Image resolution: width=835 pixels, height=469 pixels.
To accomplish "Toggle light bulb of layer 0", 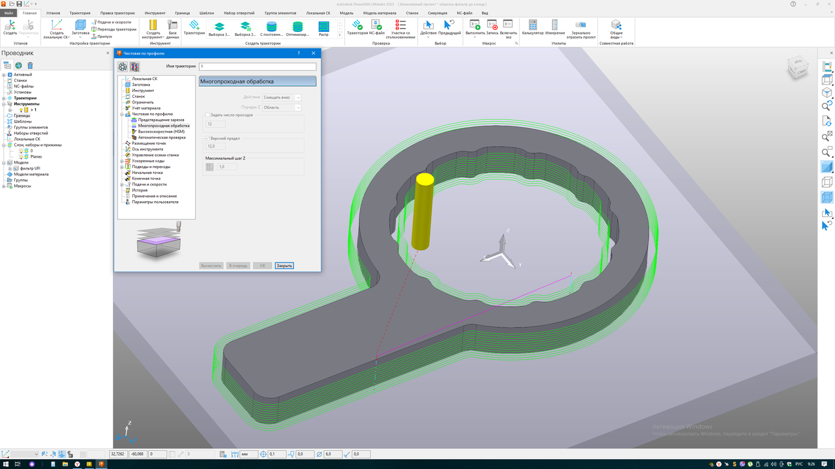I will tap(21, 150).
